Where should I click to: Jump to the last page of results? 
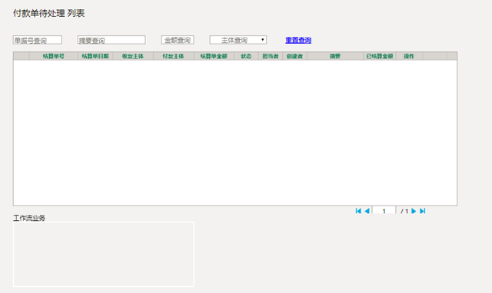422,211
